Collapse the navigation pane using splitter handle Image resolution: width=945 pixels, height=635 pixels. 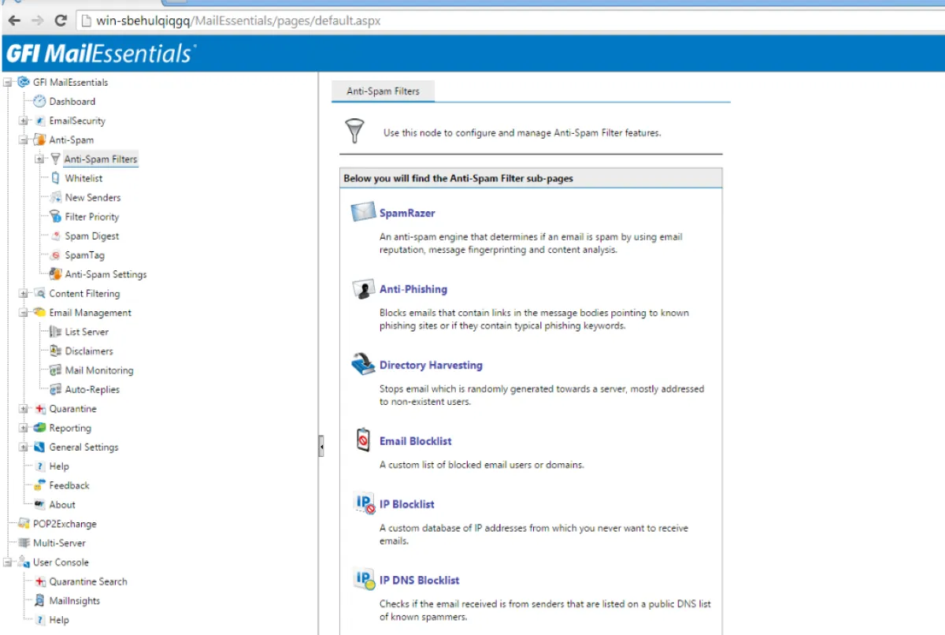click(x=321, y=447)
